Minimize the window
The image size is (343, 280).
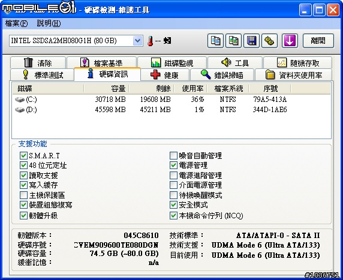pyautogui.click(x=305, y=10)
